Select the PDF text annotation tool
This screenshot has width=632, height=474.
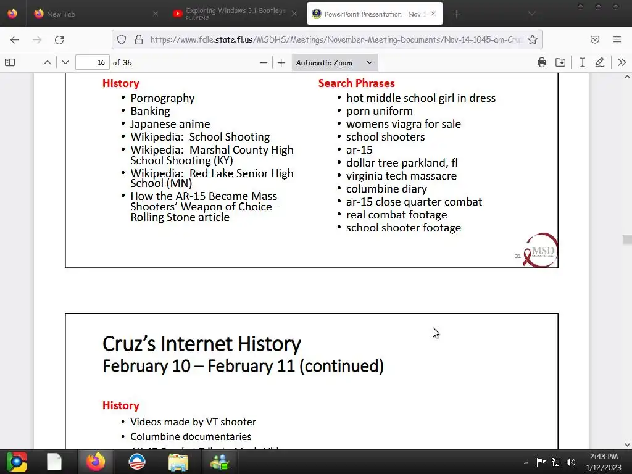[583, 62]
